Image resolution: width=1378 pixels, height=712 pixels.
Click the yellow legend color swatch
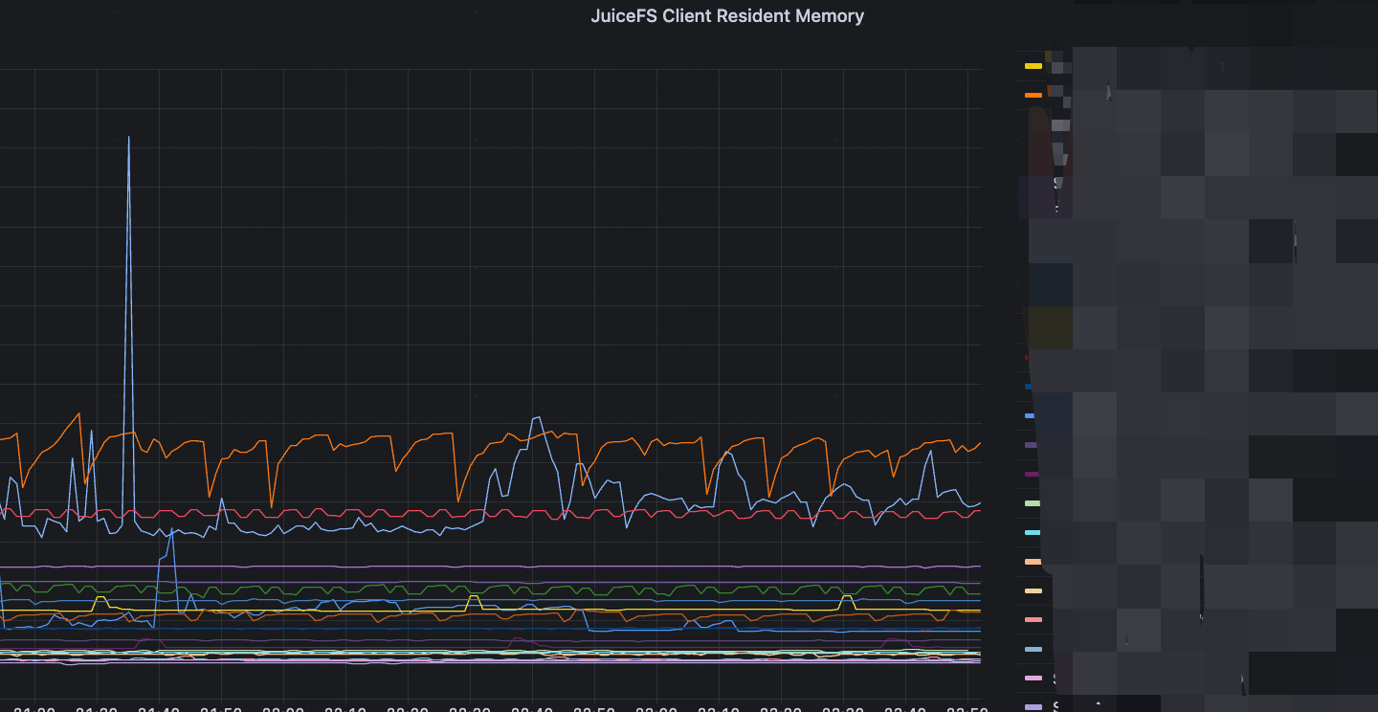(x=1033, y=66)
